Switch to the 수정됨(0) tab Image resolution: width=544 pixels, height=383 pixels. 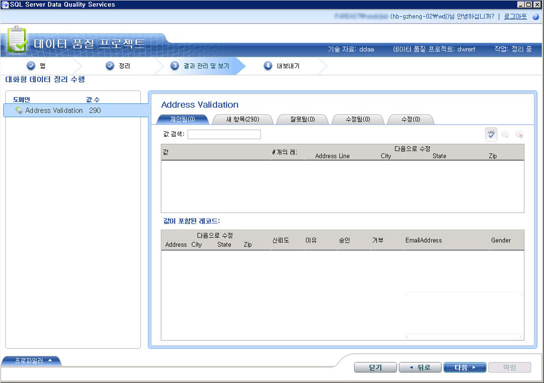tap(358, 119)
